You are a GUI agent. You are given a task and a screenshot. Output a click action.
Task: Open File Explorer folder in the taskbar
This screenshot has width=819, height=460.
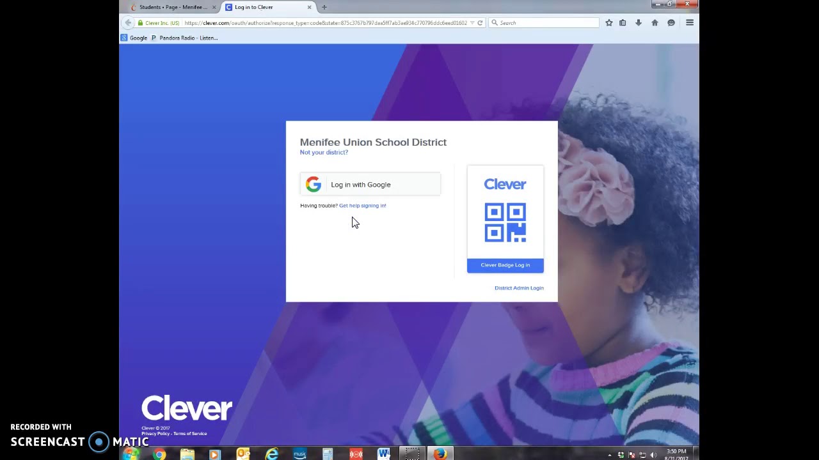click(x=187, y=454)
